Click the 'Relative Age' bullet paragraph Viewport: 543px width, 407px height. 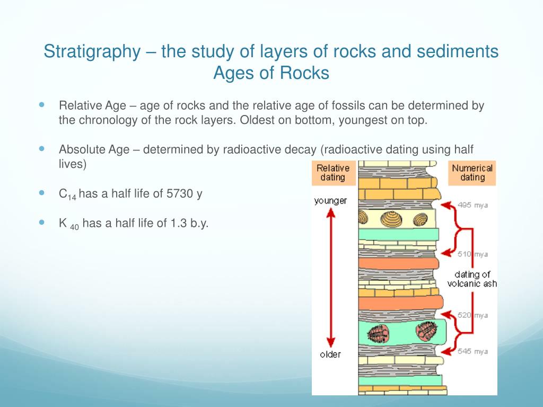271,112
